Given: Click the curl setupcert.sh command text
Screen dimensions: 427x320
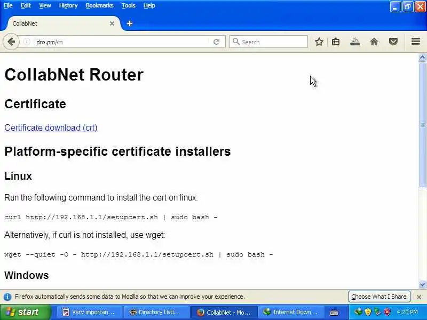Looking at the screenshot, I should 111,217.
